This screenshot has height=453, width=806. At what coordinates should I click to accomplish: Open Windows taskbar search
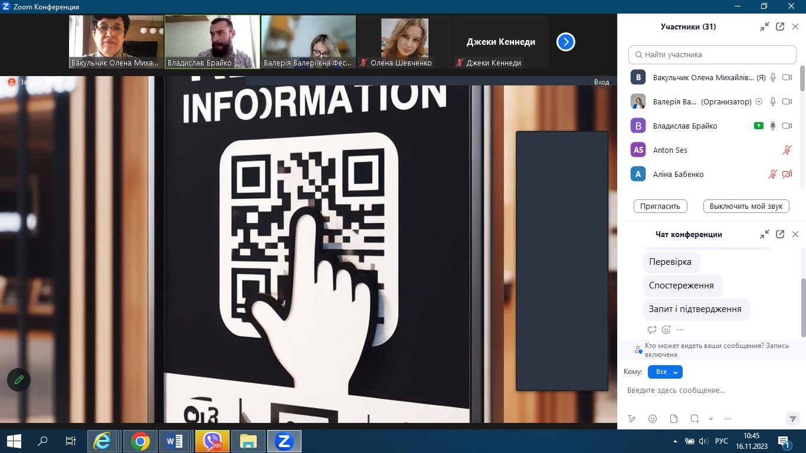click(x=42, y=441)
